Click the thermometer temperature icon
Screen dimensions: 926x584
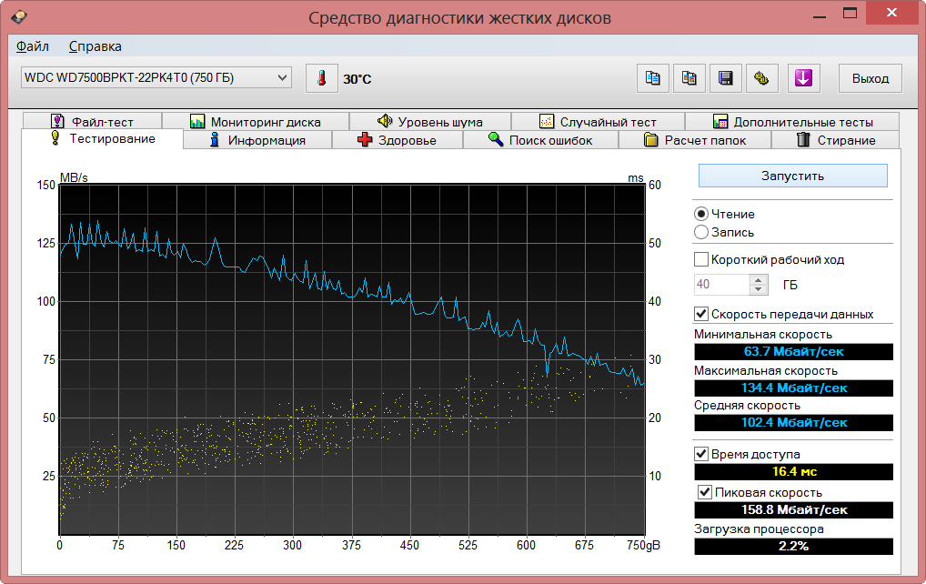321,78
